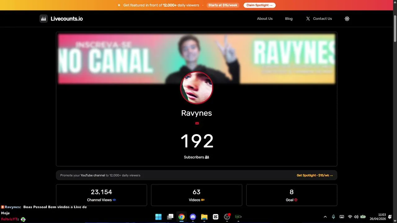Click the sparkle icon in top banner

pyautogui.click(x=119, y=5)
